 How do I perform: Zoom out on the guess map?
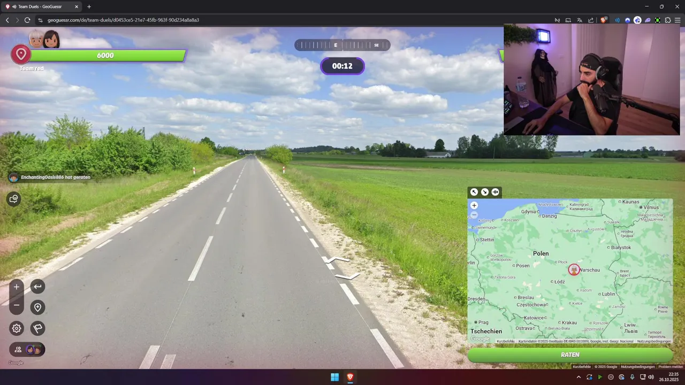coord(474,215)
